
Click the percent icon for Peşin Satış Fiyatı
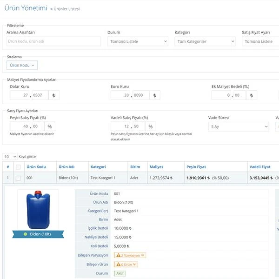point(49,126)
